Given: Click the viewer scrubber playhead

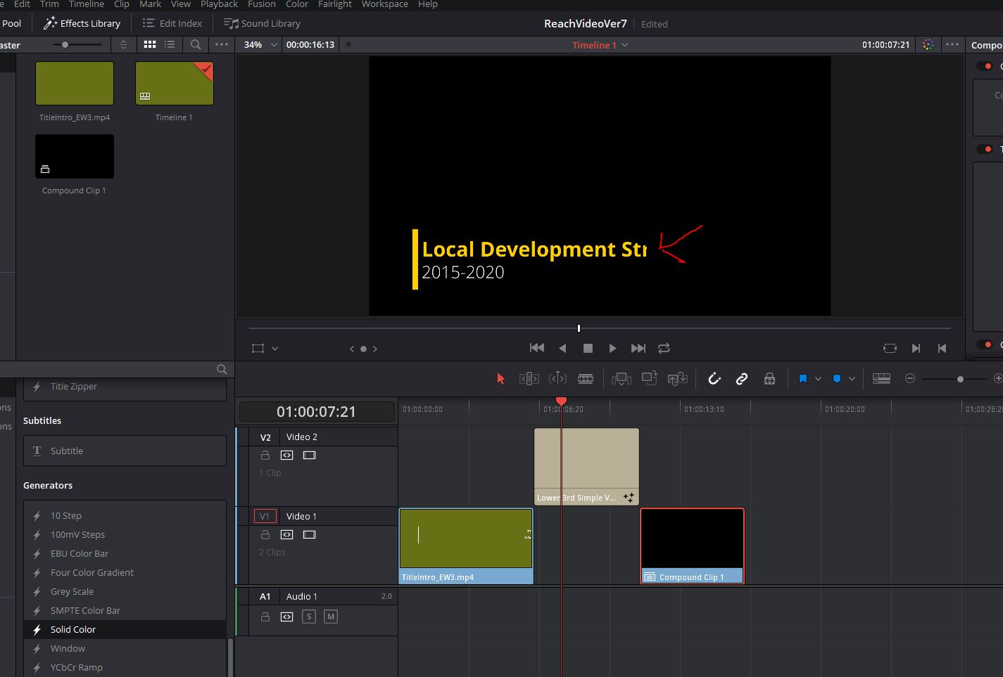Looking at the screenshot, I should point(579,328).
